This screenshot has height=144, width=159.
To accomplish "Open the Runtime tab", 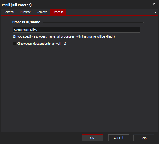I will click(25, 12).
